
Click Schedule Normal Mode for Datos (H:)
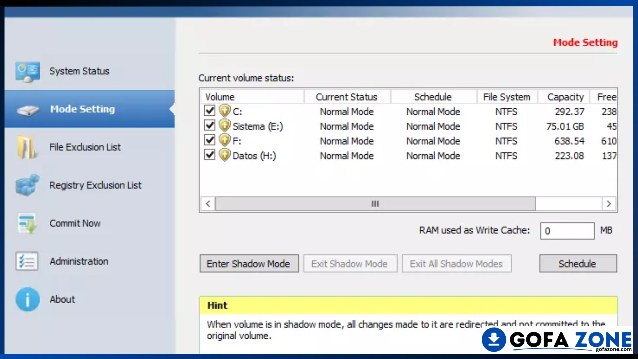(x=433, y=156)
